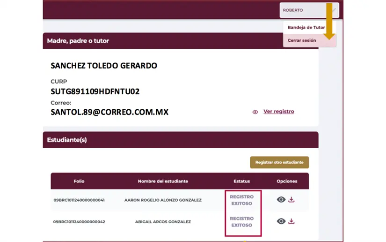Screen dimensions: 386x242
Task: Click REGISTRO EXITOSO status for Aaron Rogelio
Action: pyautogui.click(x=241, y=200)
